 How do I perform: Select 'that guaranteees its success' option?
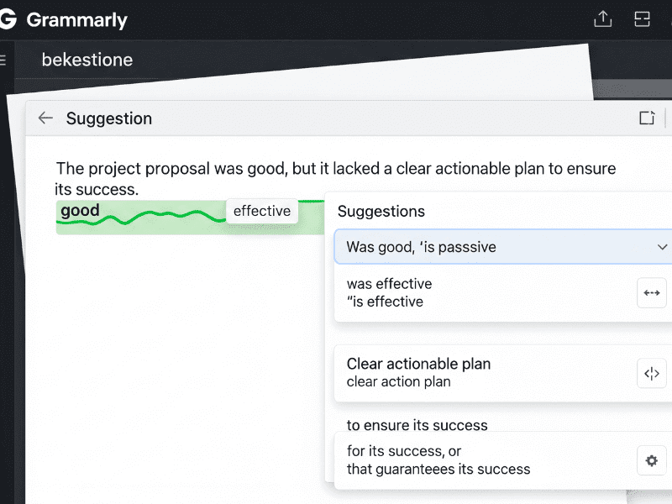438,470
